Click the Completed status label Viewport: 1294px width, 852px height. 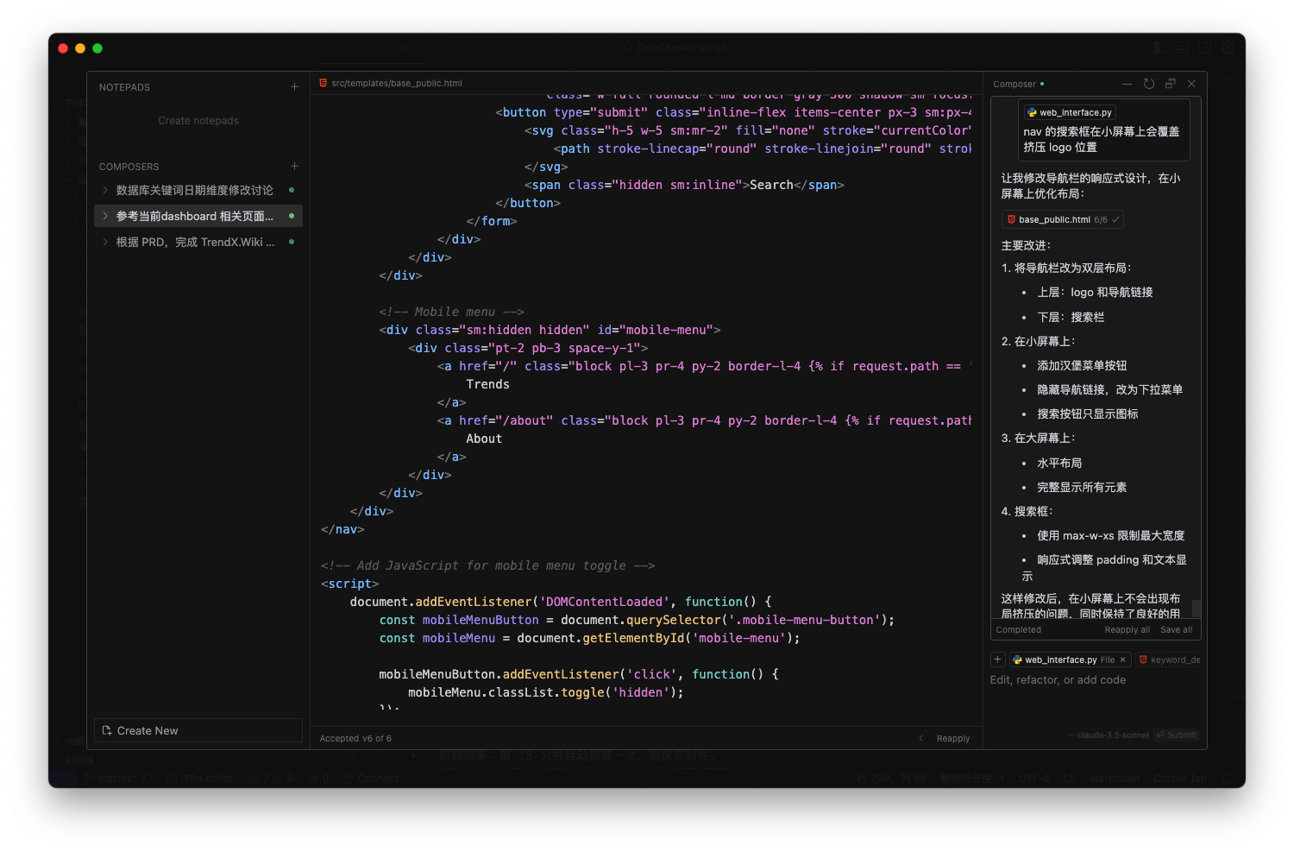point(1019,629)
